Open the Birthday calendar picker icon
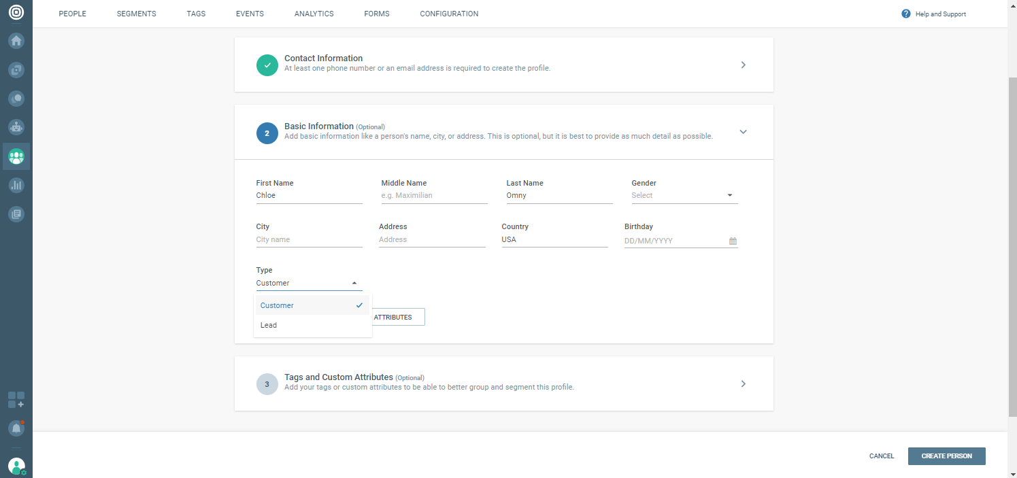 tap(733, 241)
